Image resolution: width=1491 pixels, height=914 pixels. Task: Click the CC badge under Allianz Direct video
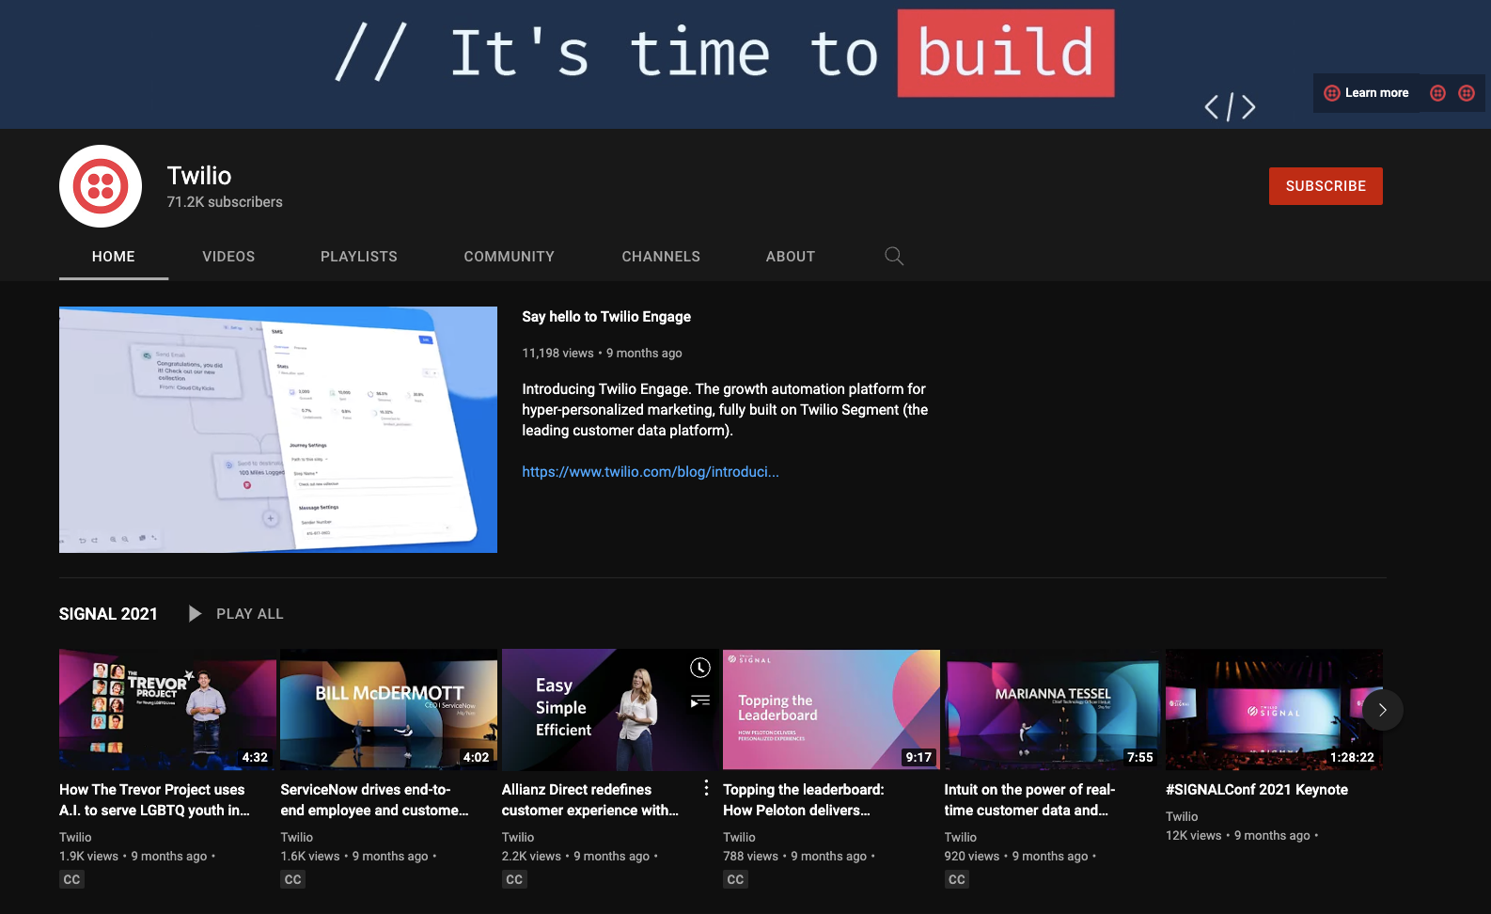[514, 879]
